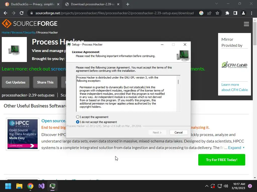The width and height of the screenshot is (257, 192).
Task: Click the HPCC Systems ad image
Action: [23, 134]
